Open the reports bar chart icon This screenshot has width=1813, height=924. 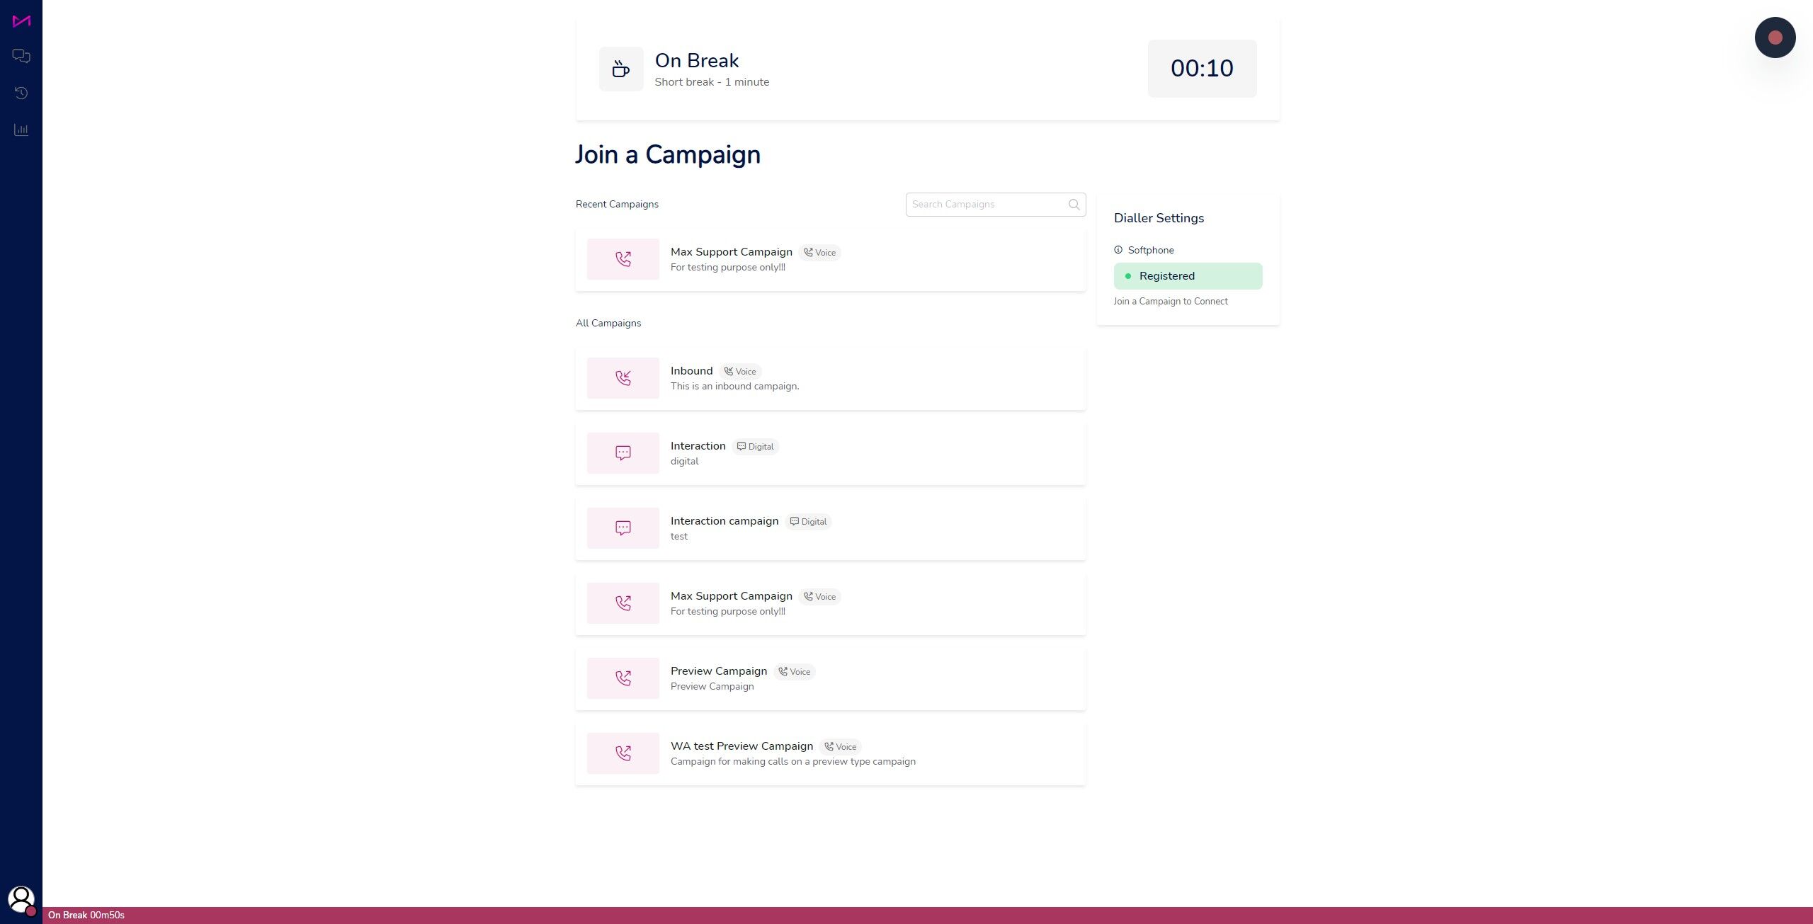(21, 130)
